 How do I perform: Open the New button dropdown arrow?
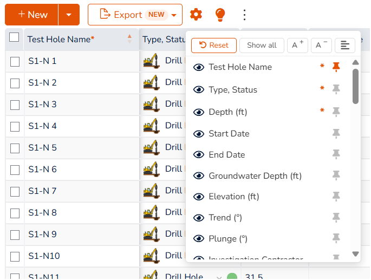[69, 15]
